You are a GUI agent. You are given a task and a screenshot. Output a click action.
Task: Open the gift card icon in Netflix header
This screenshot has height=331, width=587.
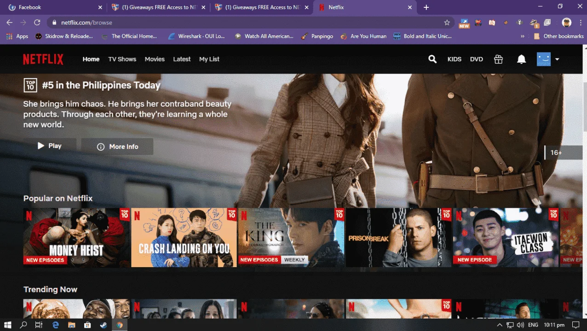pyautogui.click(x=498, y=59)
